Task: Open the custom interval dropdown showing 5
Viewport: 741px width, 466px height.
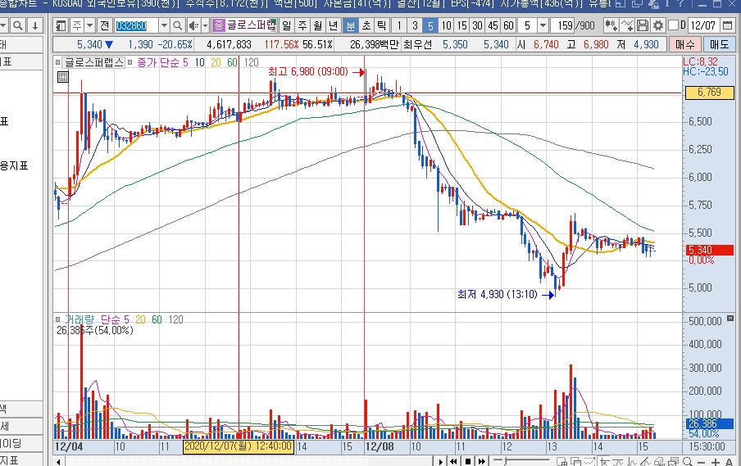Action: 543,25
